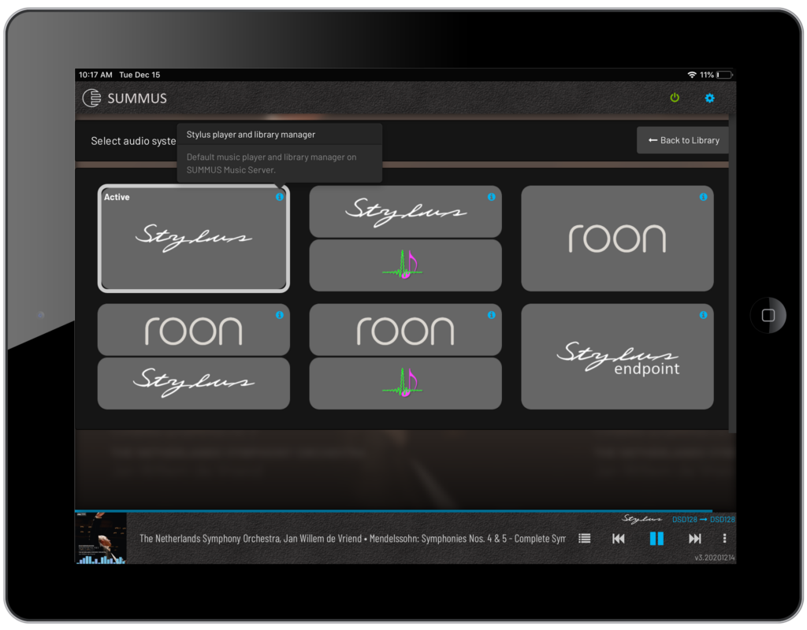Tap info icon on roon with HQPlayer card
This screenshot has height=630, width=807.
point(492,315)
